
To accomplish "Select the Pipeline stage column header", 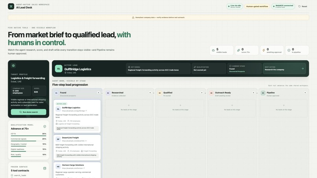I will 284,94.
